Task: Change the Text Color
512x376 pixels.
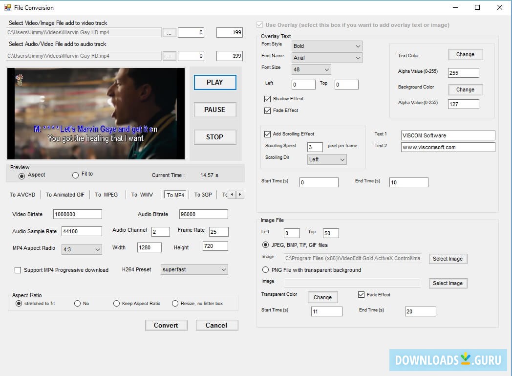Action: (x=465, y=54)
